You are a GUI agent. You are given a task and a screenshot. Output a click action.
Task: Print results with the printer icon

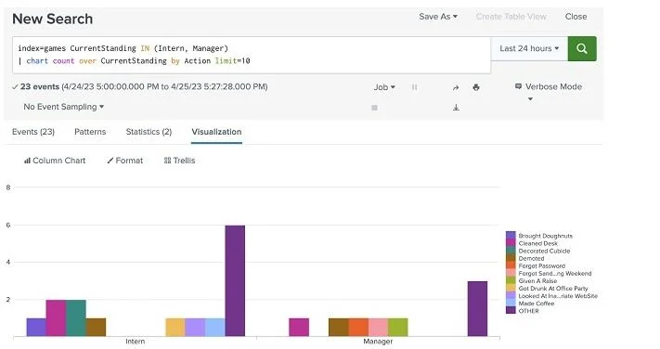pos(475,87)
